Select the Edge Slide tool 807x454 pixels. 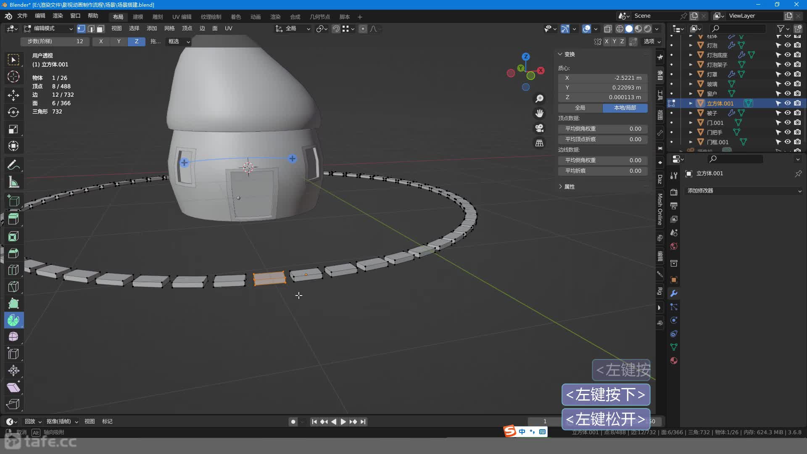pyautogui.click(x=13, y=354)
